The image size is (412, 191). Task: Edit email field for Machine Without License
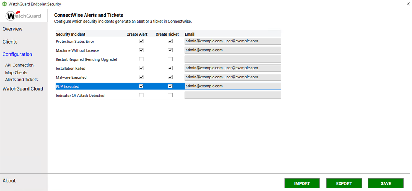pyautogui.click(x=233, y=50)
